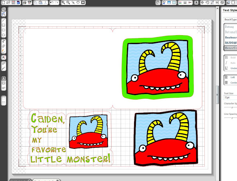This screenshot has width=237, height=181.
Task: Redo the last undone action
Action: (x=57, y=3)
